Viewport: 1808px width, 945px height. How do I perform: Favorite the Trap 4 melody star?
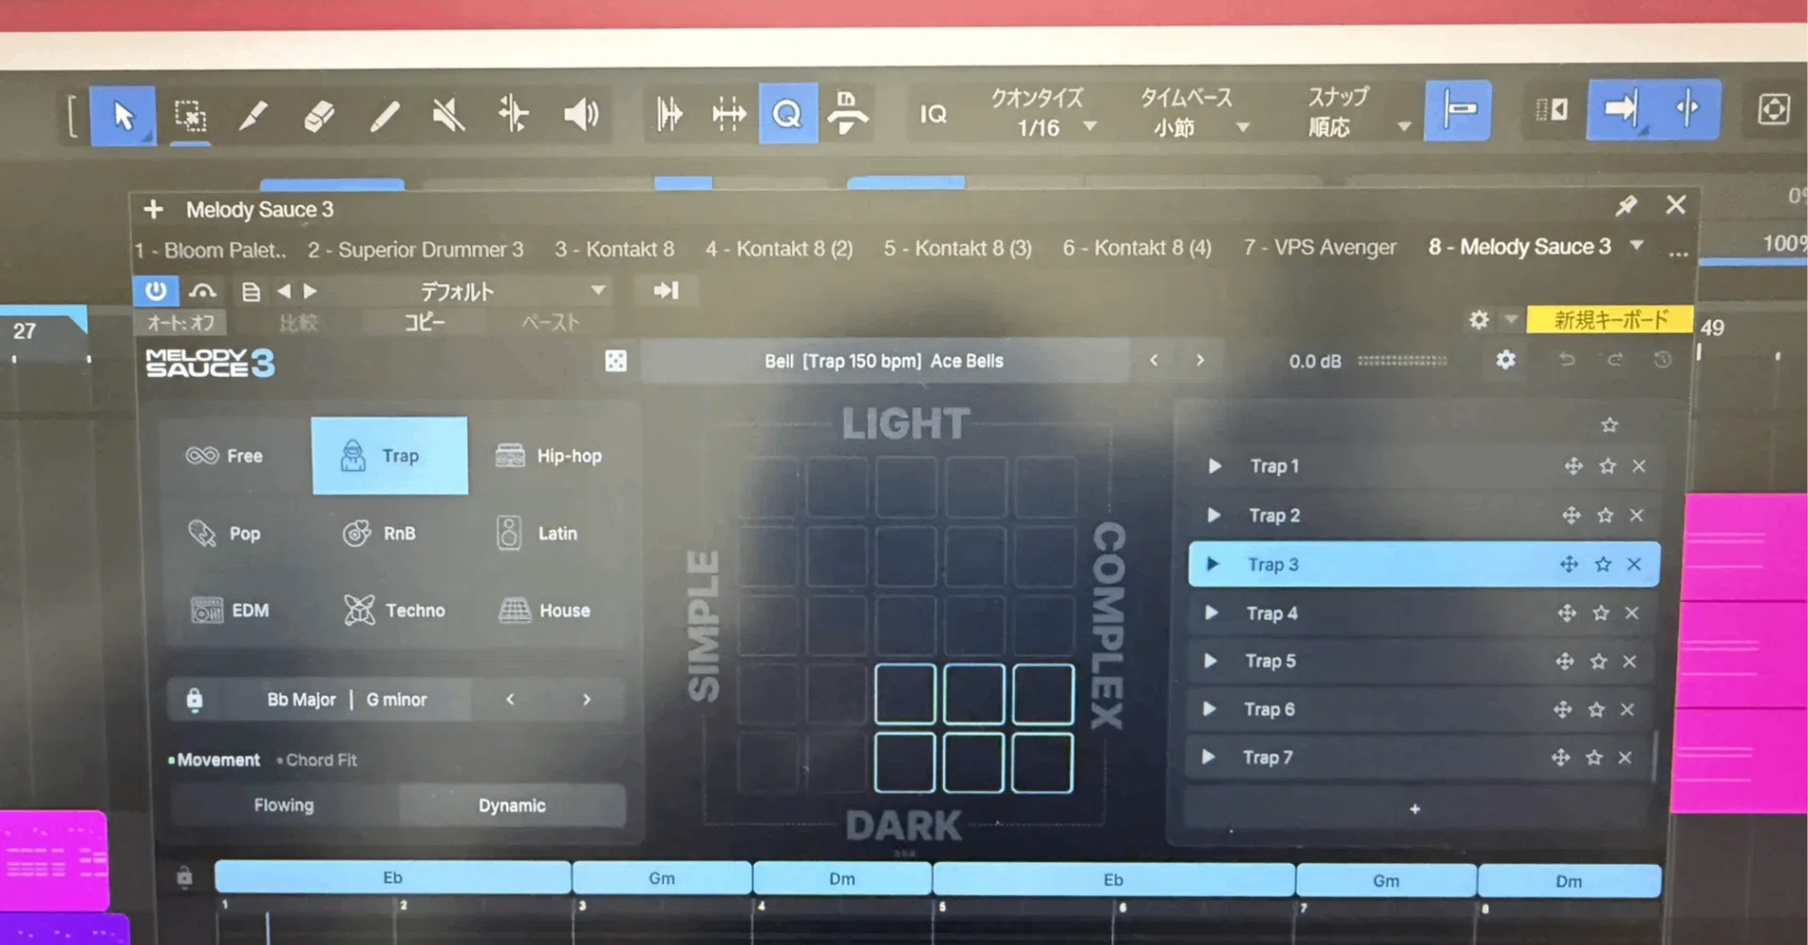coord(1601,613)
